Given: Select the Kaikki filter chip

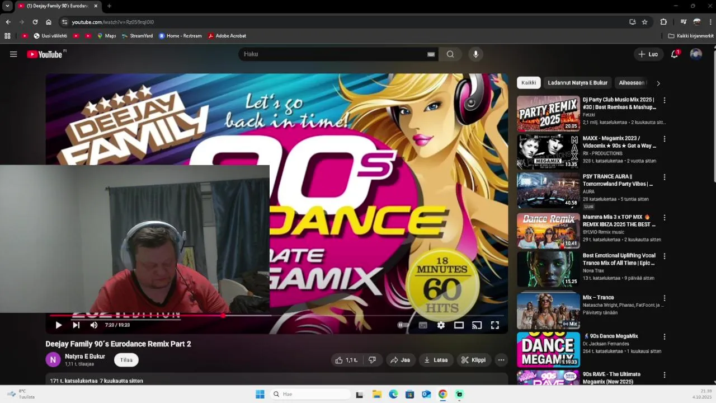Looking at the screenshot, I should pyautogui.click(x=529, y=83).
